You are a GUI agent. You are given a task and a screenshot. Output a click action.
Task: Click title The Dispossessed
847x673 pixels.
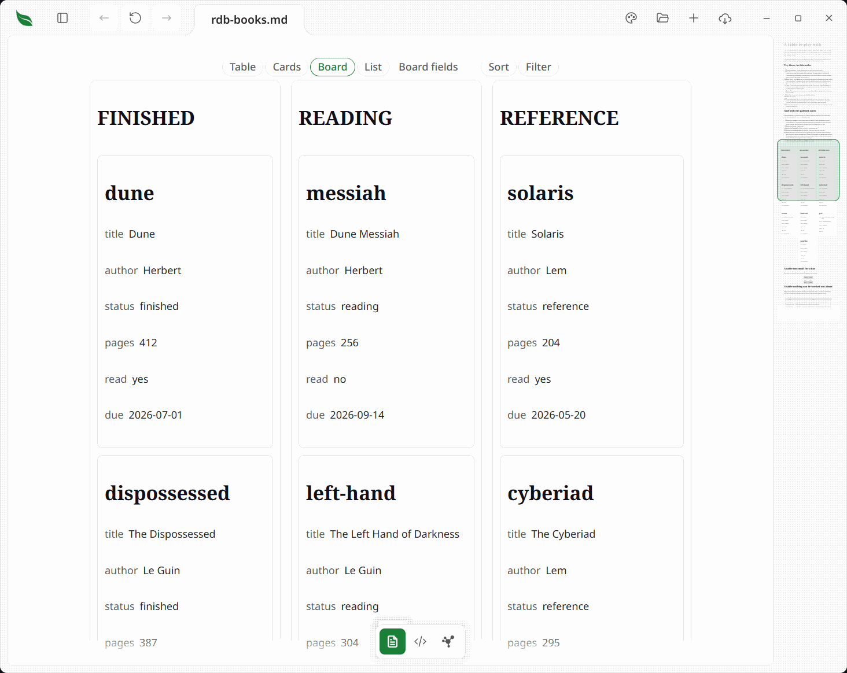pyautogui.click(x=172, y=534)
